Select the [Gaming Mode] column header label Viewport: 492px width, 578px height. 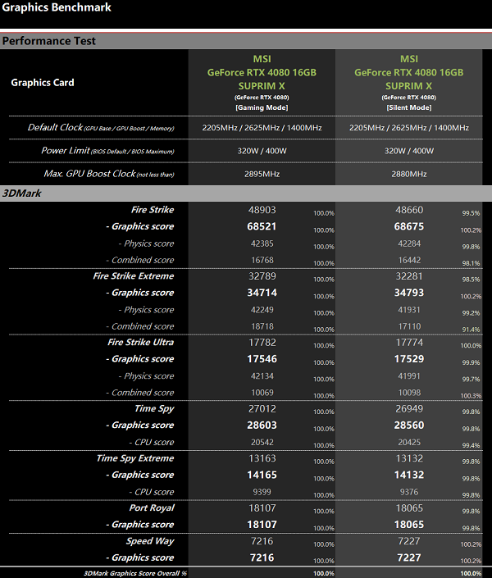[x=262, y=107]
